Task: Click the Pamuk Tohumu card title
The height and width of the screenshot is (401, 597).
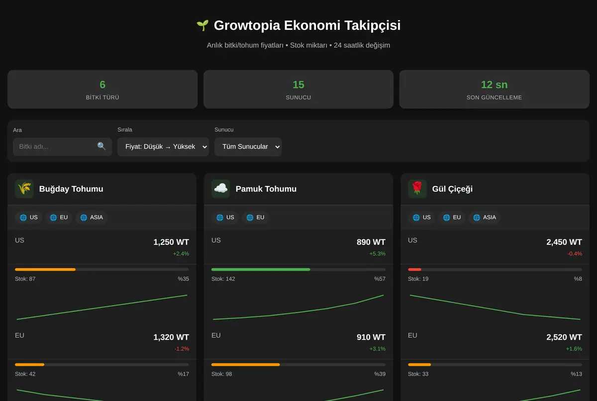Action: [x=266, y=189]
